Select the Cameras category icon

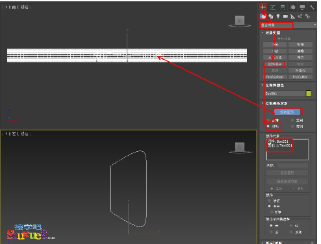click(x=285, y=16)
